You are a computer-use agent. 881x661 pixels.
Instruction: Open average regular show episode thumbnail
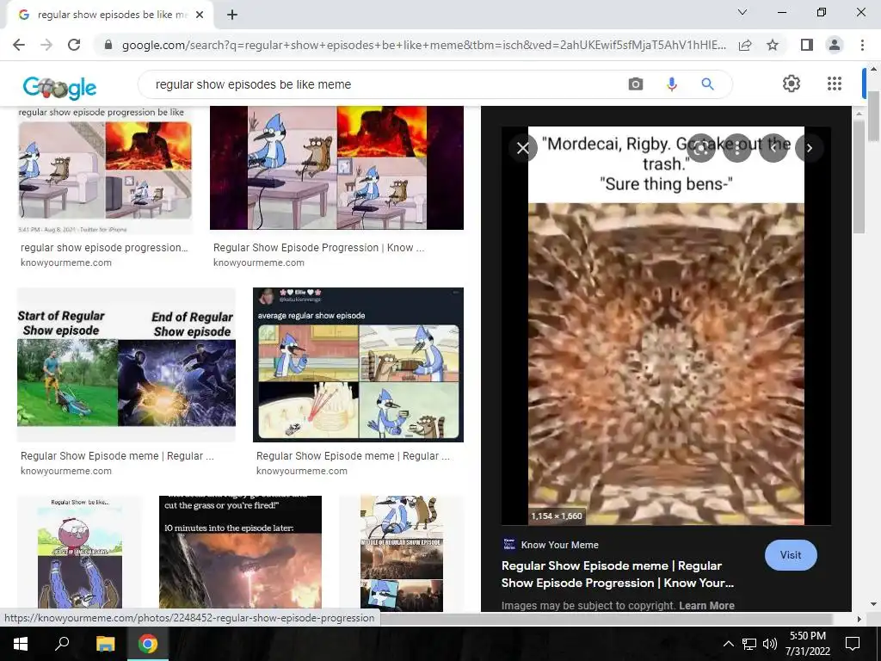(358, 365)
